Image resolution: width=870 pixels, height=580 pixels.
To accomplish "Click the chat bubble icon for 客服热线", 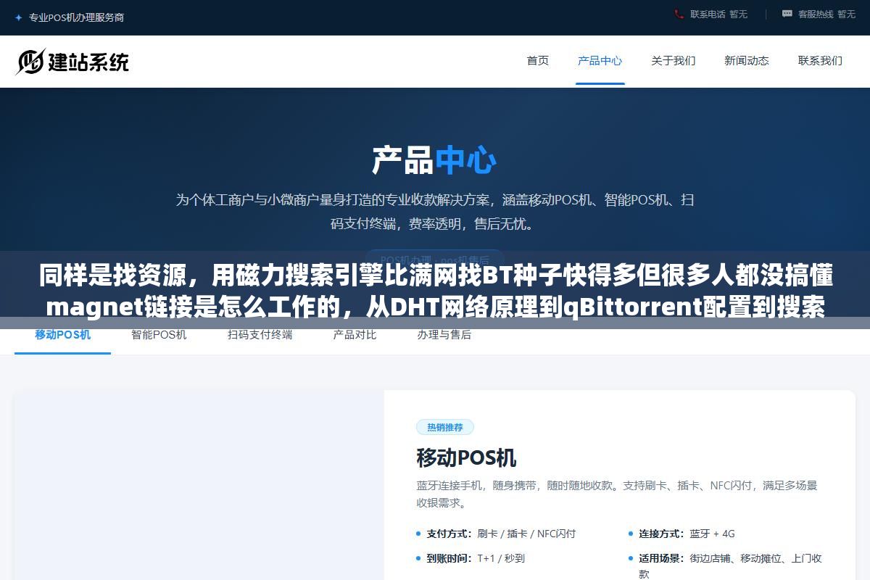I will point(787,14).
